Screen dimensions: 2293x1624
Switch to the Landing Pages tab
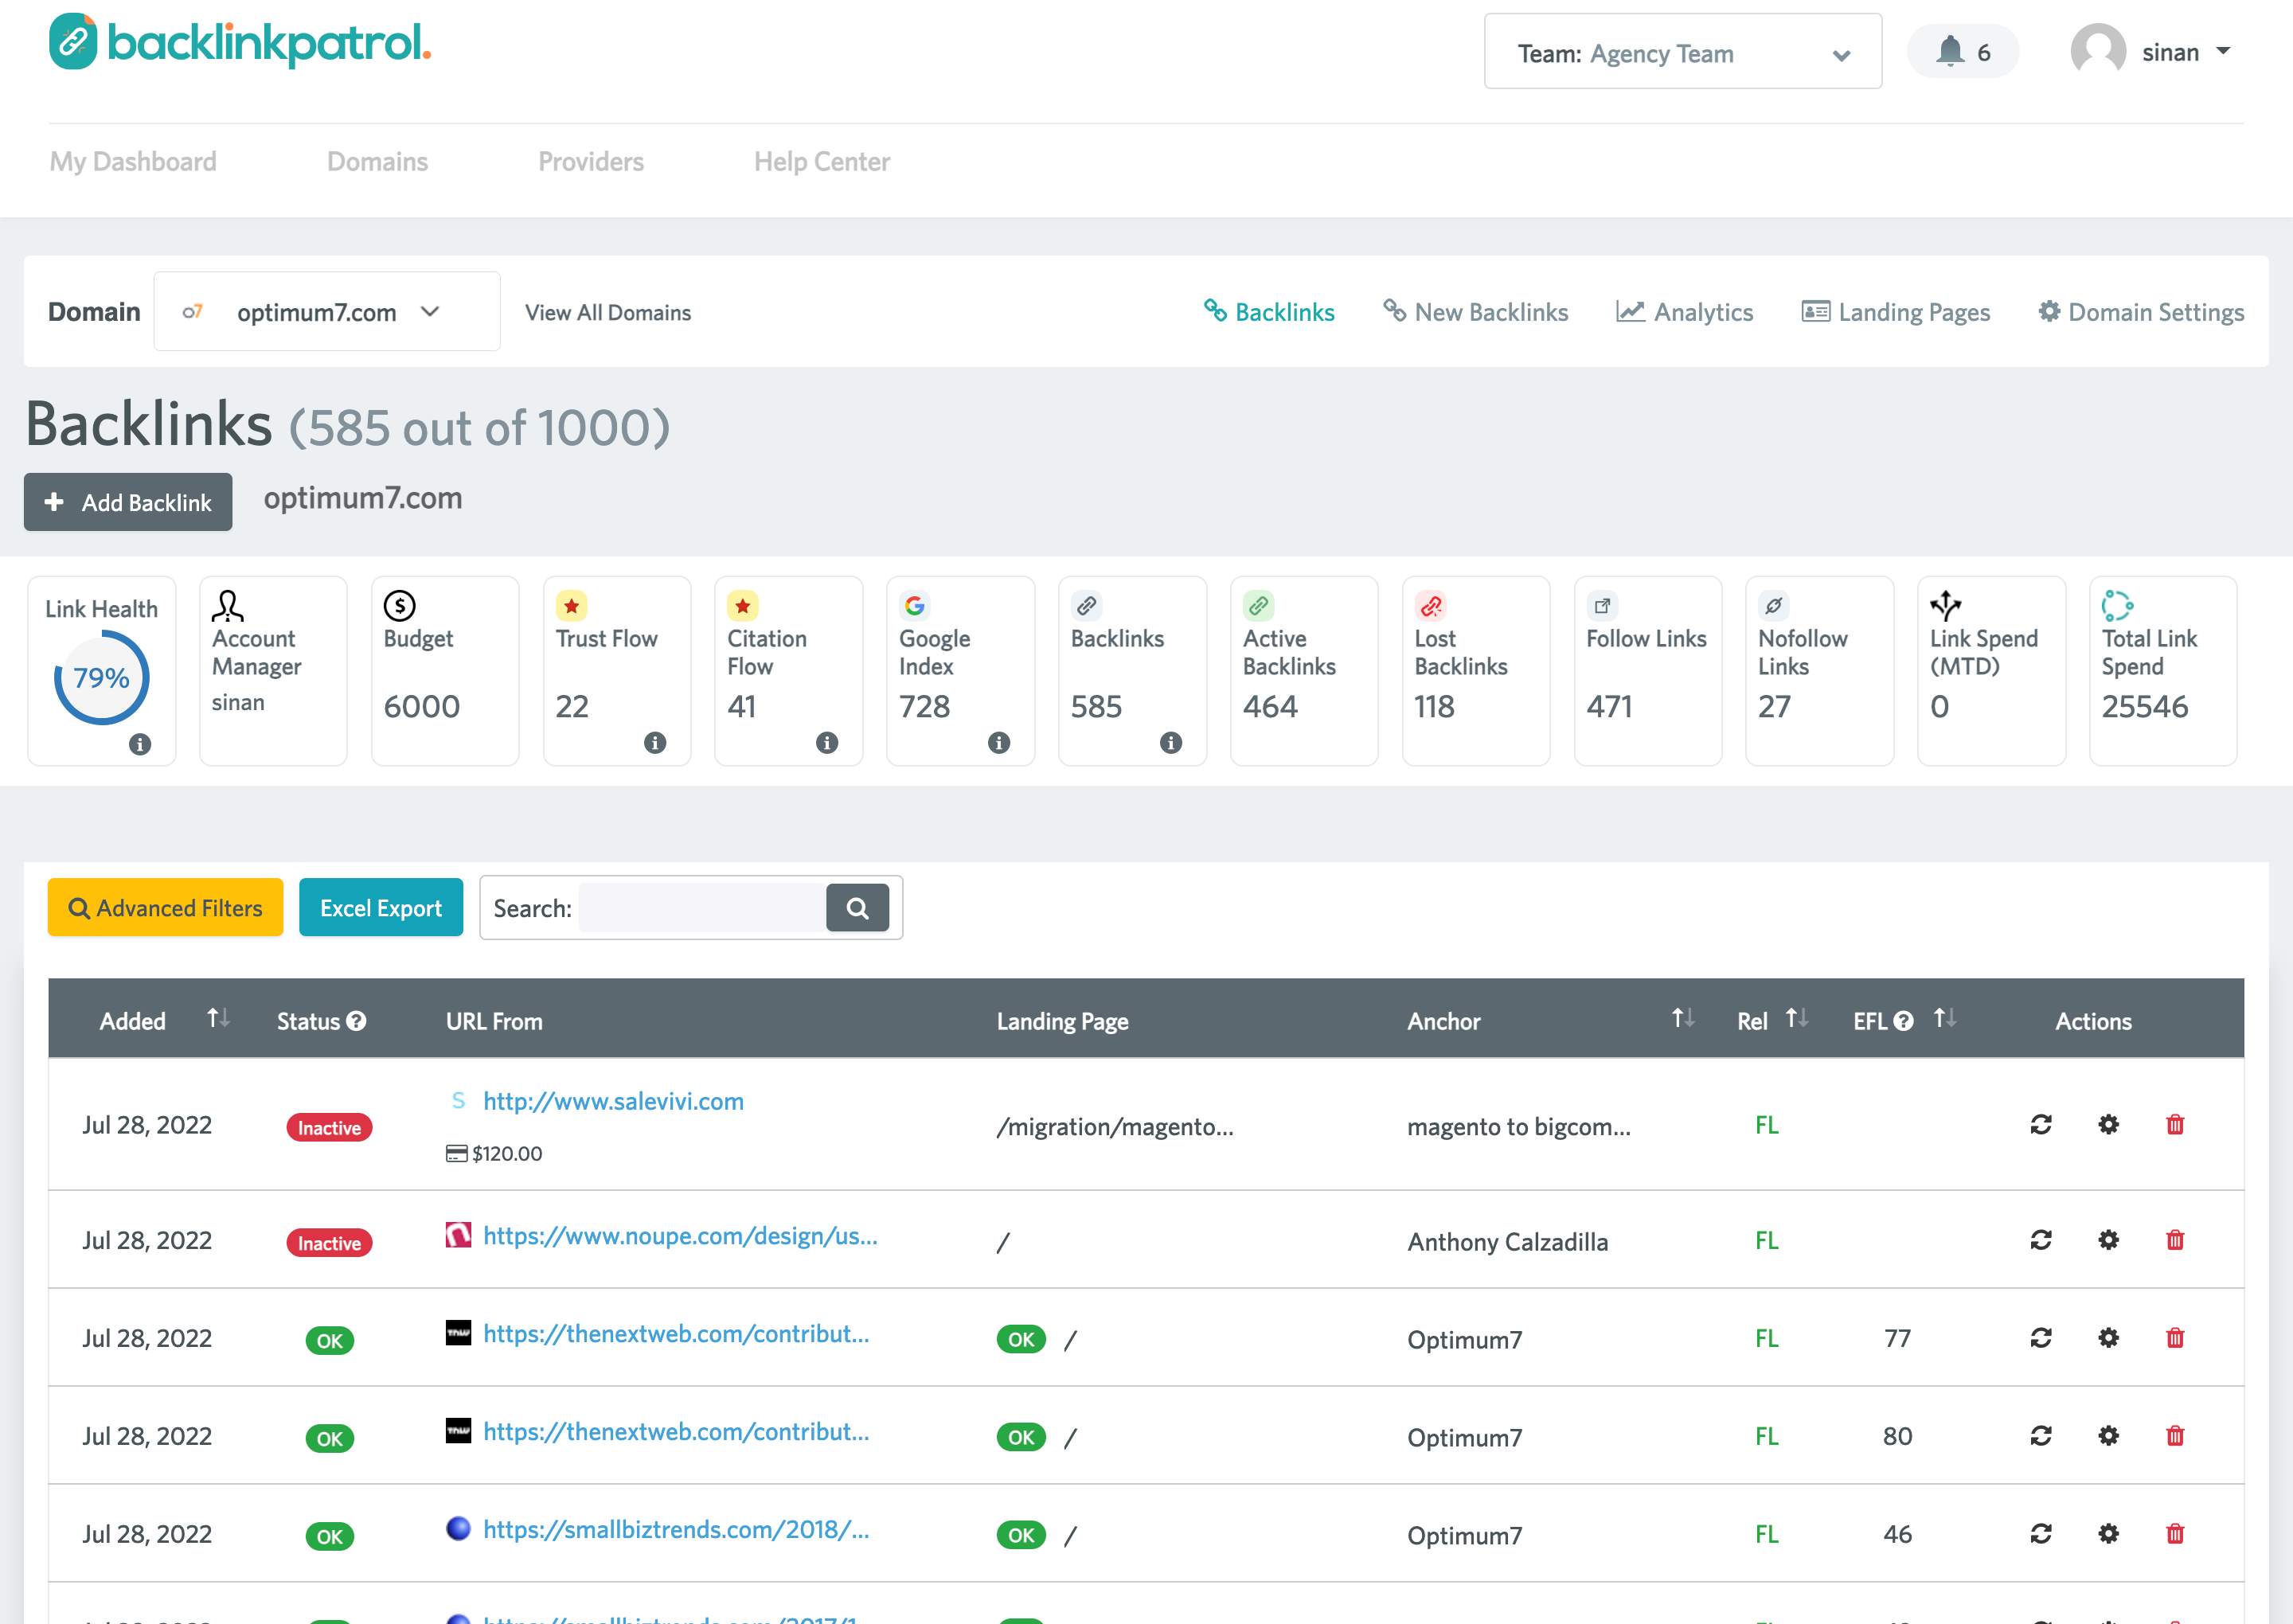pyautogui.click(x=1896, y=312)
